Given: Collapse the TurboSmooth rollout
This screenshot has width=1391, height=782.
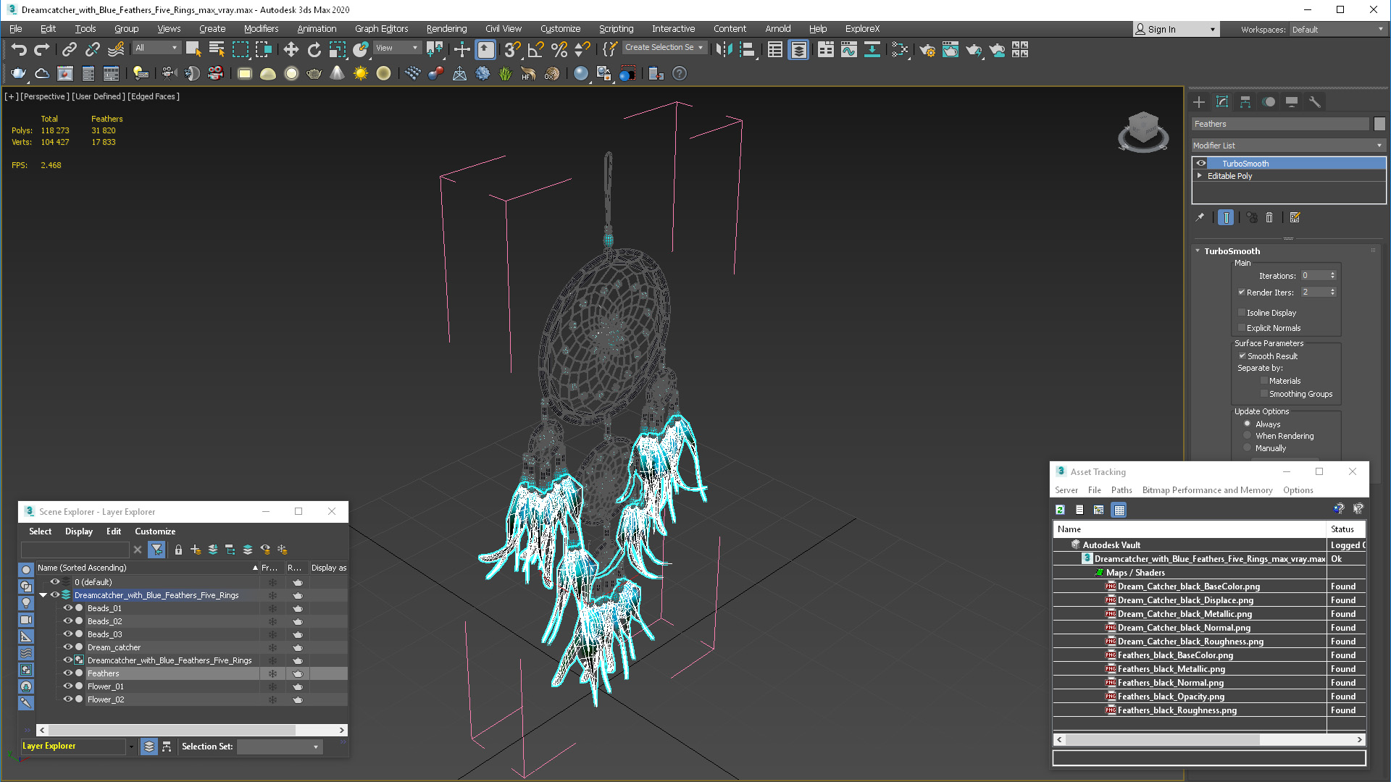Looking at the screenshot, I should [1198, 251].
